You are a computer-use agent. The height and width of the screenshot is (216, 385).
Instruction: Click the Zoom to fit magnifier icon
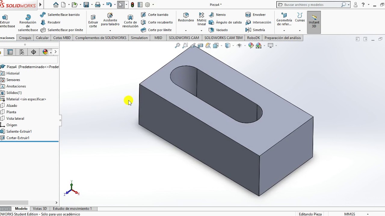click(177, 46)
